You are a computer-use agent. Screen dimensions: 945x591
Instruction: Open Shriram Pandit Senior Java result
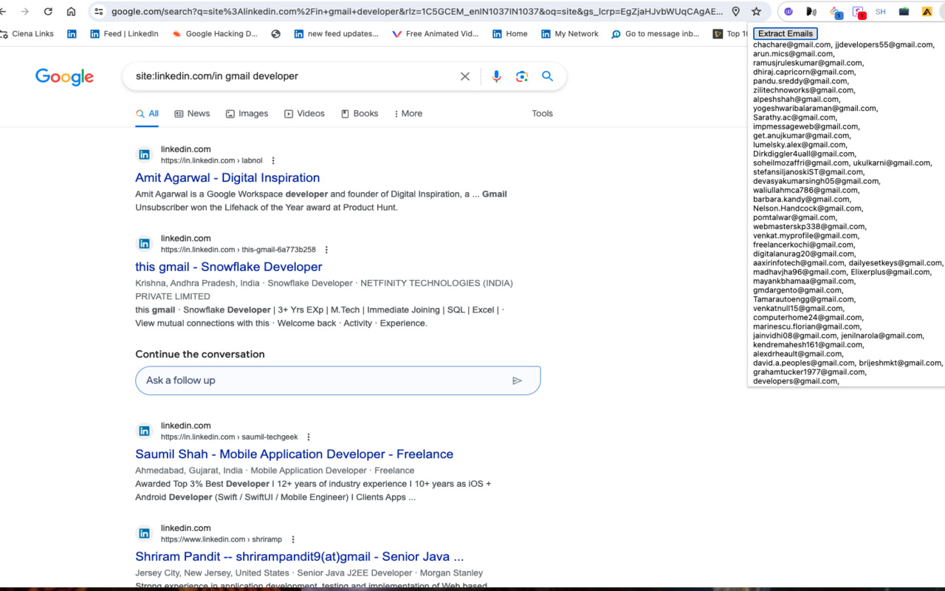[300, 557]
